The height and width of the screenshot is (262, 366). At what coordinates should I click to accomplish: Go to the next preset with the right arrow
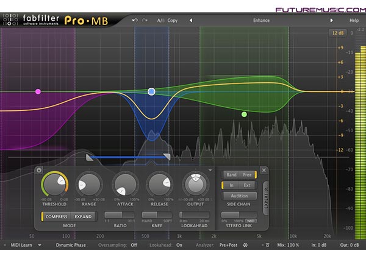tap(331, 21)
